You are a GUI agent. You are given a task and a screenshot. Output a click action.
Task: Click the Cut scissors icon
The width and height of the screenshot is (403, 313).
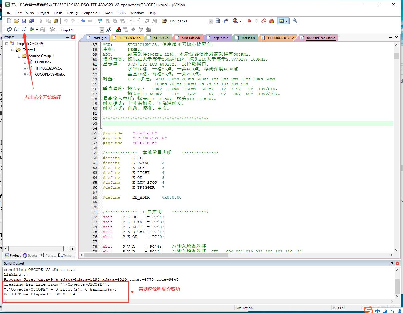[x=41, y=21]
